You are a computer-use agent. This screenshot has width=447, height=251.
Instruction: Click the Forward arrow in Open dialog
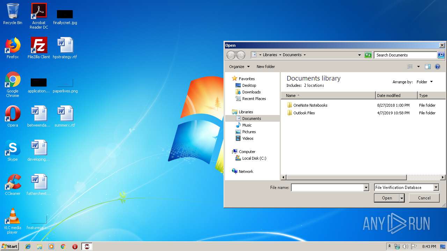[241, 55]
